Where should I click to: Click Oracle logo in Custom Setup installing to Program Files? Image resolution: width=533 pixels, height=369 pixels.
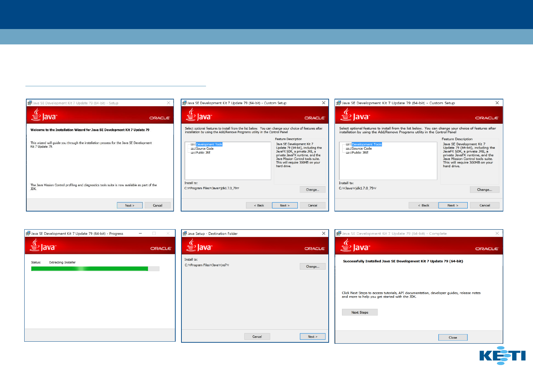coord(315,118)
